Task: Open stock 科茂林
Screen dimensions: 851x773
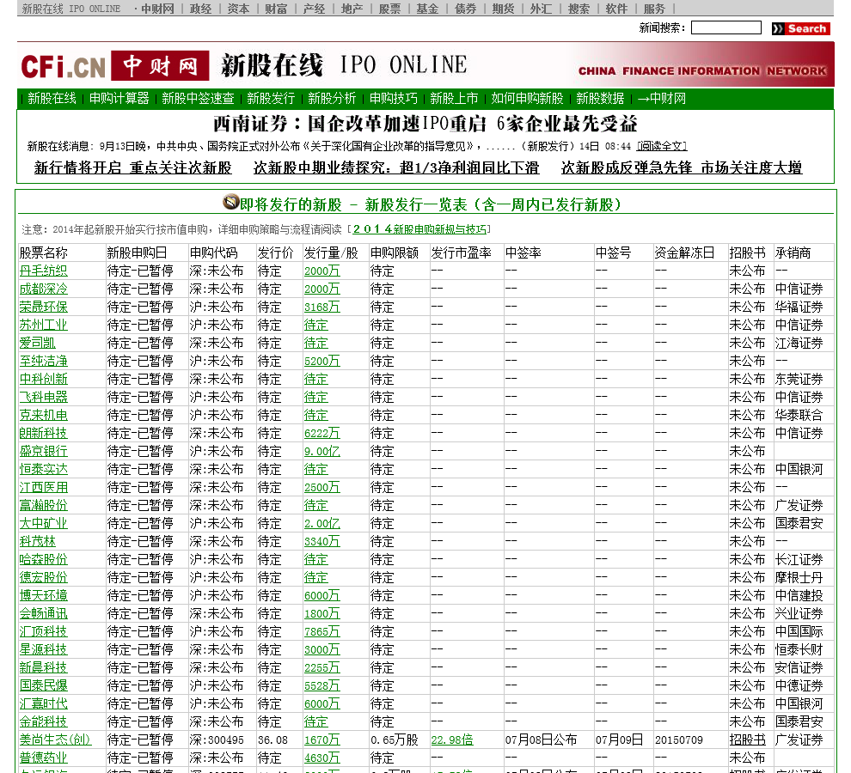Action: coord(38,541)
